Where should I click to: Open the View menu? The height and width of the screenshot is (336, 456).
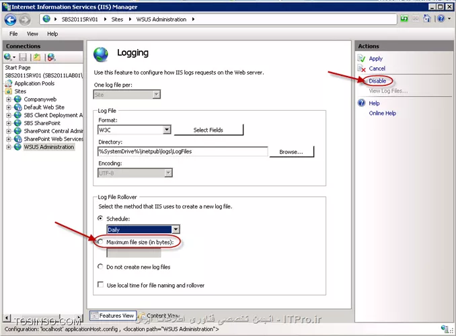tap(32, 34)
